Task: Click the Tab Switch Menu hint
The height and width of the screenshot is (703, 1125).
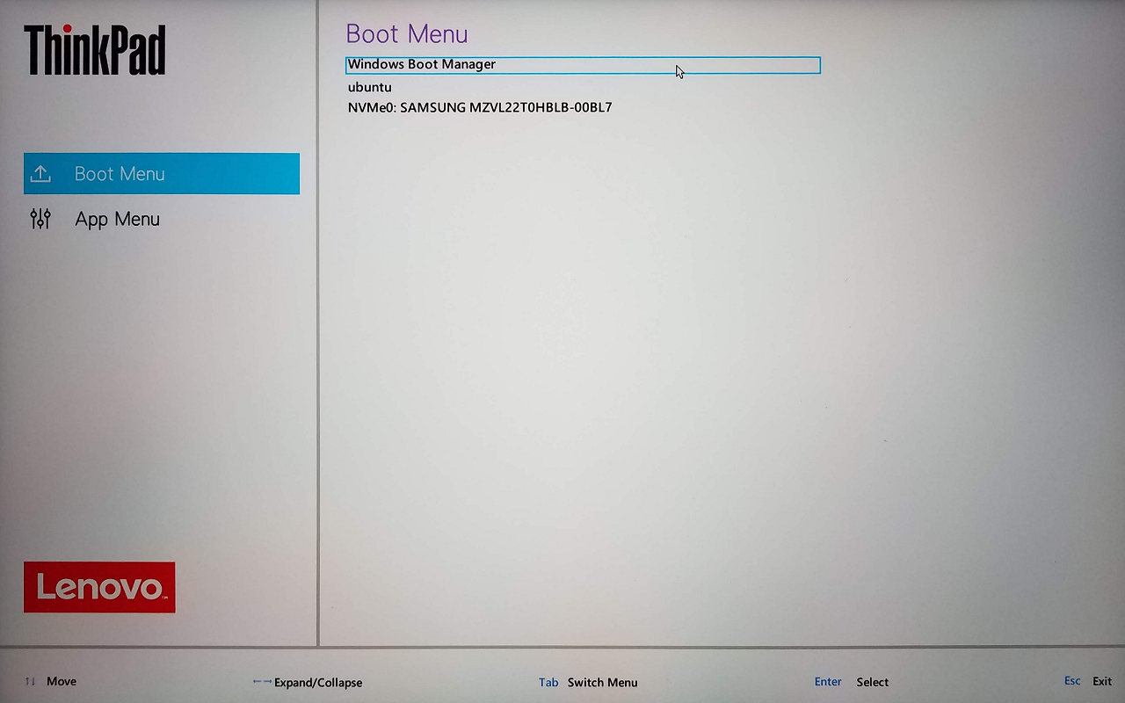Action: click(x=588, y=682)
